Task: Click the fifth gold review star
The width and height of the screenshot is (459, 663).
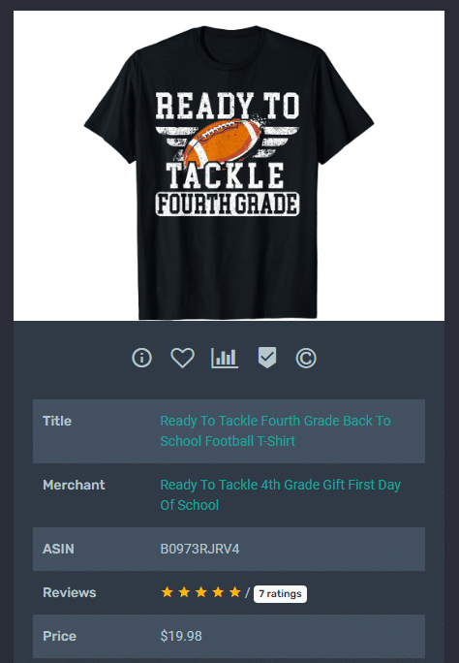Action: (234, 592)
